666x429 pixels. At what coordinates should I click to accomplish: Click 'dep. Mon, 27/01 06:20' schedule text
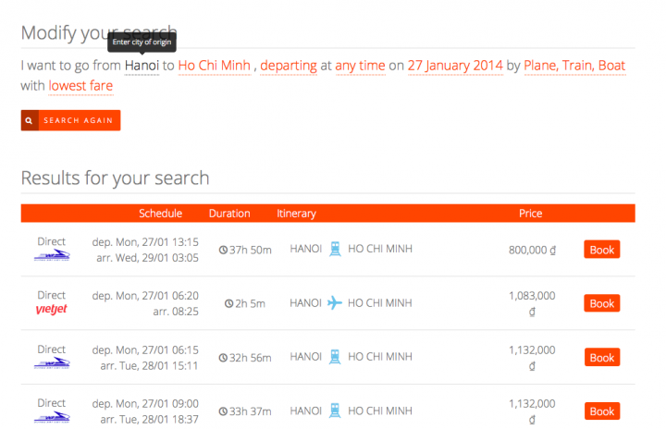pyautogui.click(x=145, y=296)
